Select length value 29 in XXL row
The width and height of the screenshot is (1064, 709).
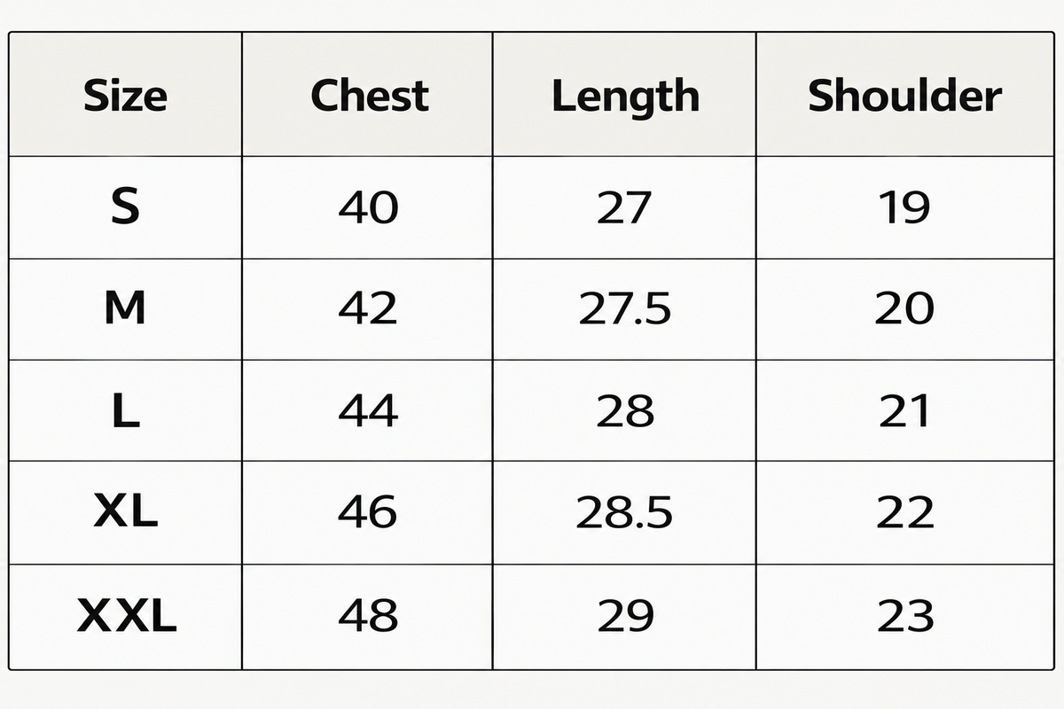pyautogui.click(x=625, y=615)
